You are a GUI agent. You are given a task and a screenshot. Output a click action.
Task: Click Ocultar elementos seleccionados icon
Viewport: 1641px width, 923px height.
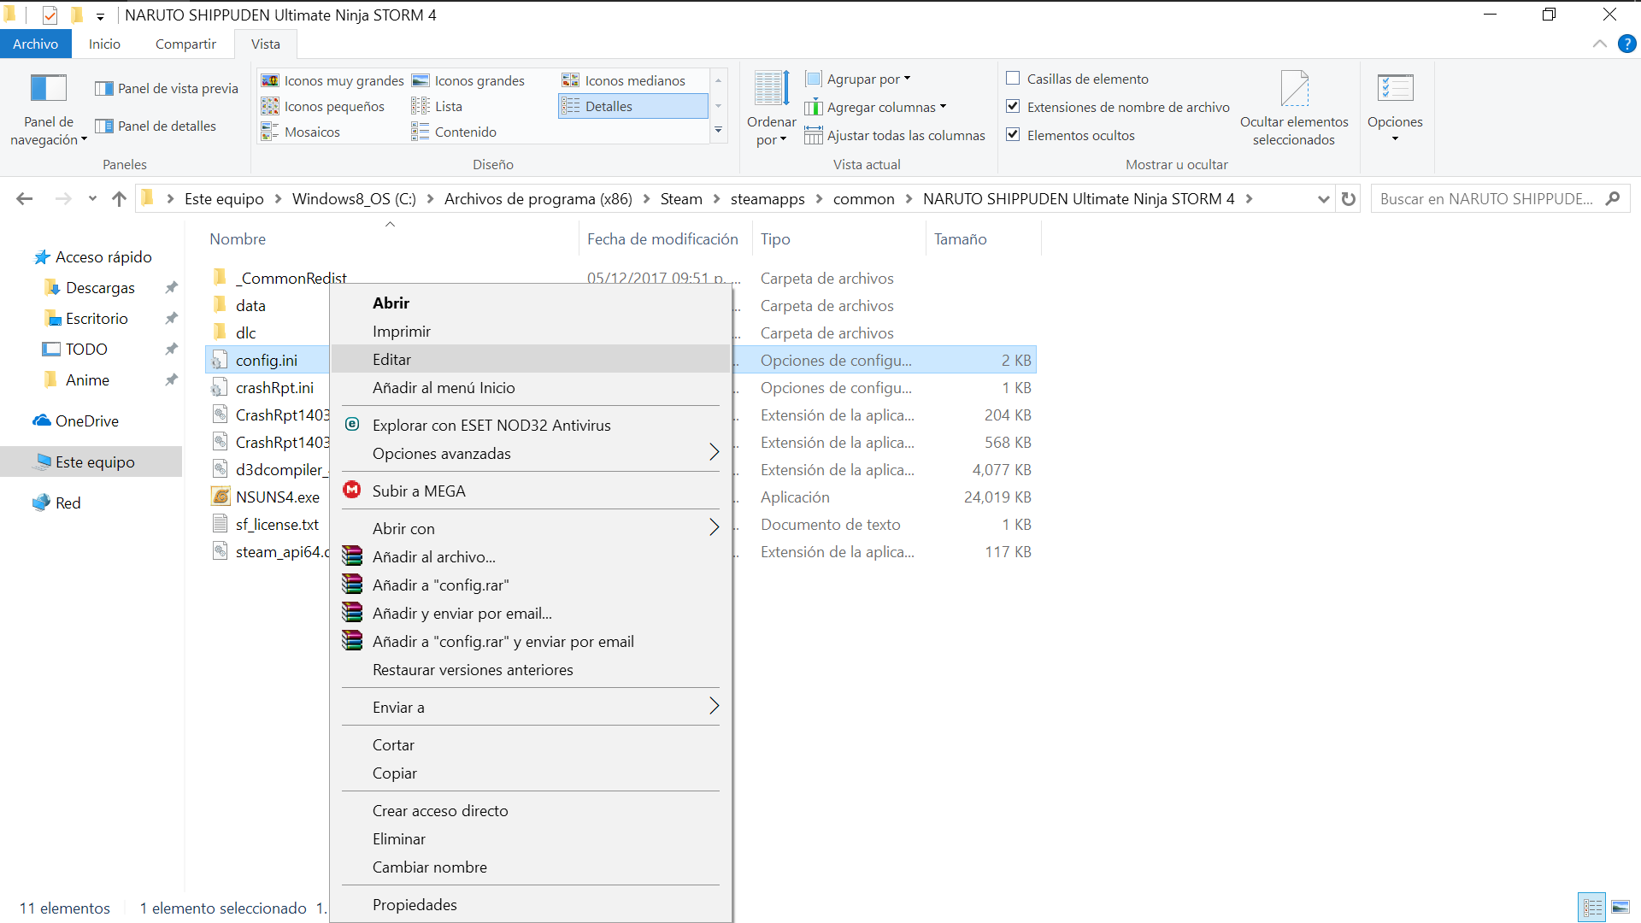[x=1295, y=88]
